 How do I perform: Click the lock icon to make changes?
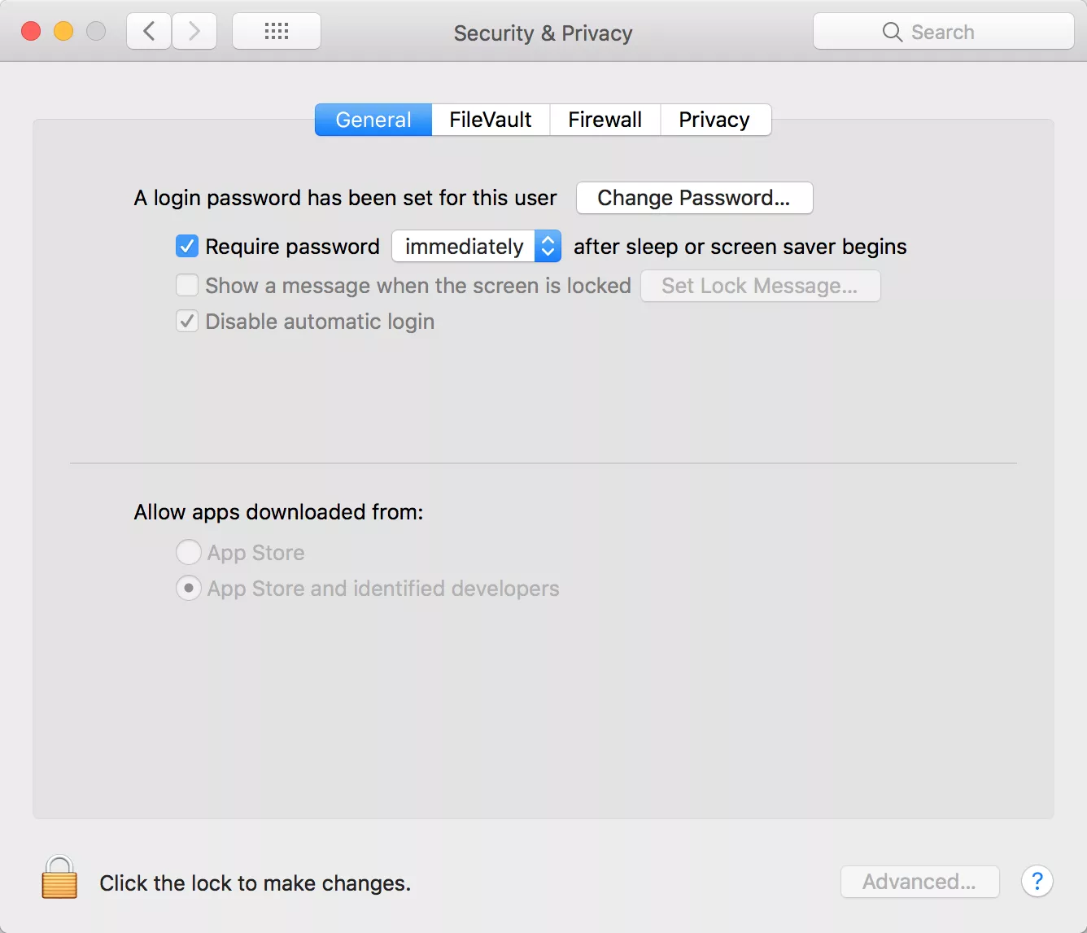coord(59,878)
